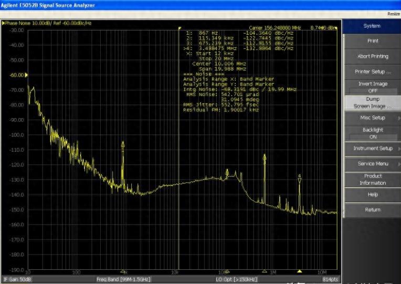The width and height of the screenshot is (401, 284).
Task: Click the active marker 4 triangle on the frequency axis
Action: point(300,271)
